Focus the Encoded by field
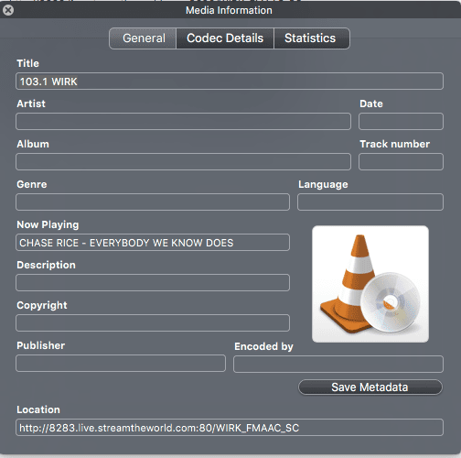 [x=338, y=364]
